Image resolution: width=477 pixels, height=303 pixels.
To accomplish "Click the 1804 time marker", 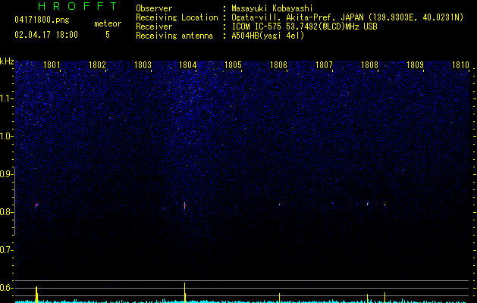I will point(188,65).
